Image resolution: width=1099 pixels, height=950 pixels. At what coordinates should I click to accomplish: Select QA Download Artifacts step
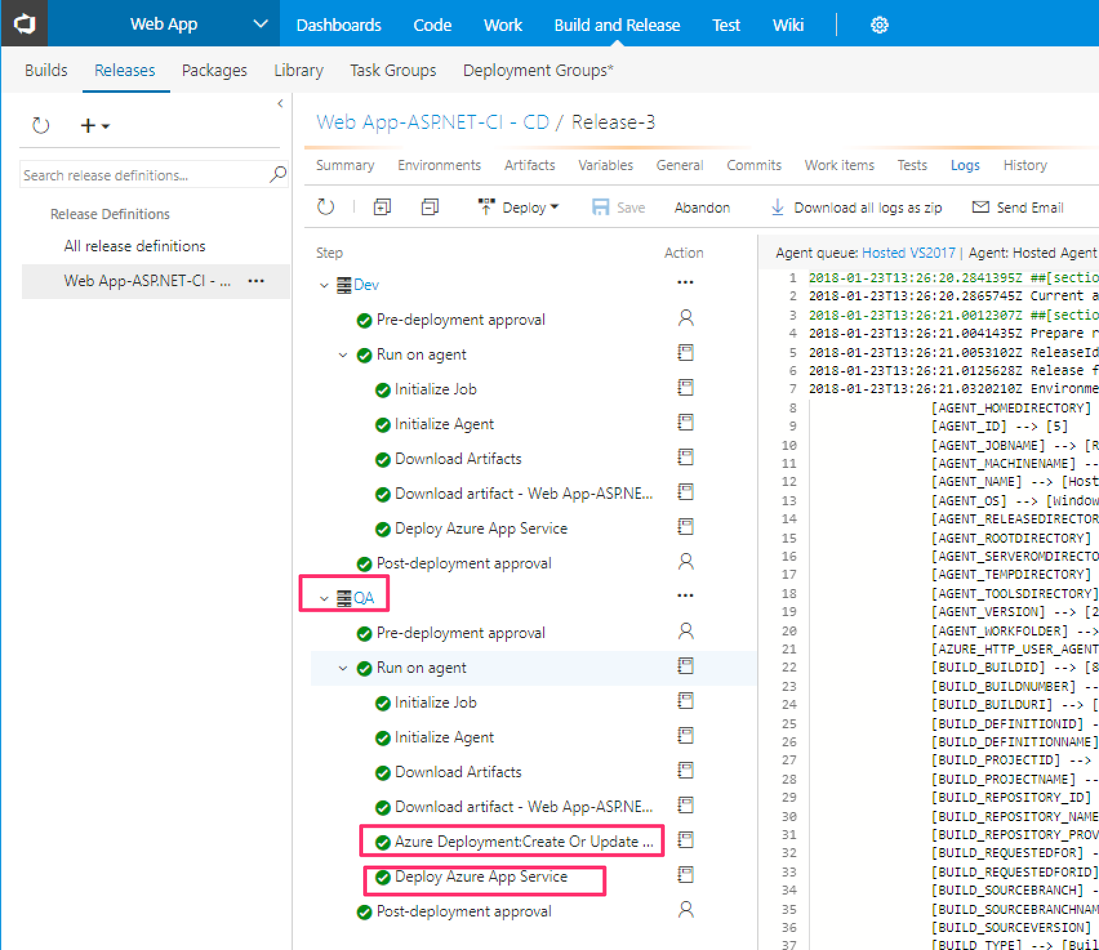[x=458, y=772]
